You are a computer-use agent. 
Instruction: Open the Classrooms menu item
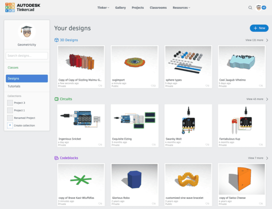[x=158, y=8]
